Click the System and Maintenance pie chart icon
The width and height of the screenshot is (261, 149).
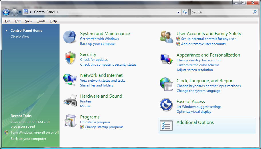click(70, 37)
